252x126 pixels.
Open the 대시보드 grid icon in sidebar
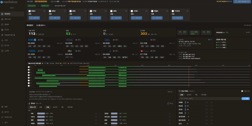2,14
